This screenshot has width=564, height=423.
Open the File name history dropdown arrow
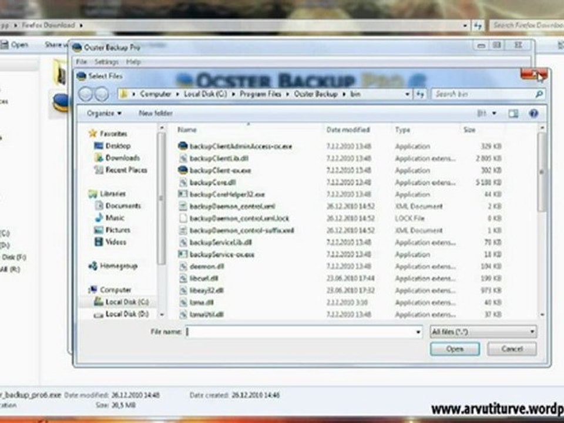(x=418, y=331)
